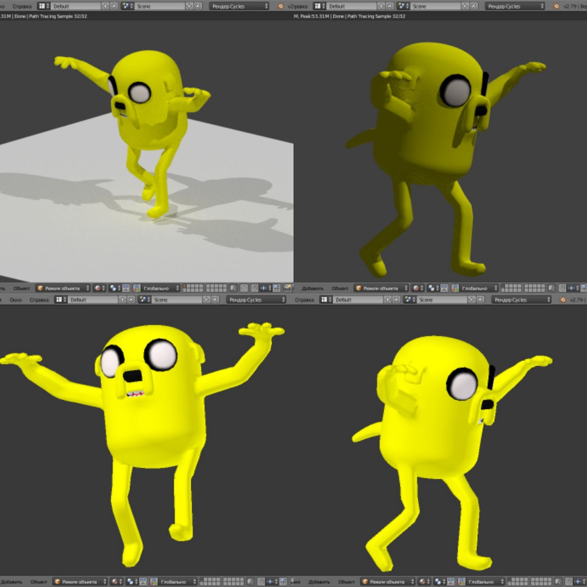
Task: Click the Blender logo above the dark-shaded Jake render
Action: 557,6
